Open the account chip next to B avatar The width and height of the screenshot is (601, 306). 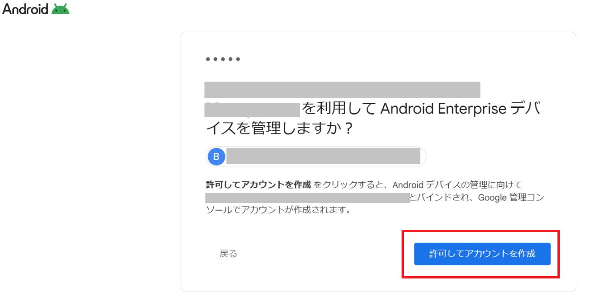coord(316,157)
